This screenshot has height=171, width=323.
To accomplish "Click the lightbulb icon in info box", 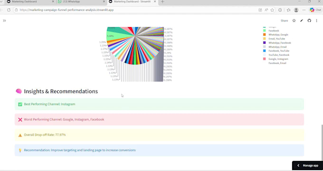I will [x=20, y=151].
